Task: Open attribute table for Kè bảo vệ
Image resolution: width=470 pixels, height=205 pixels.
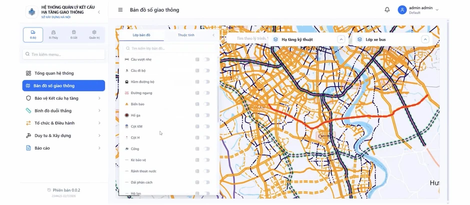Action: tap(197, 160)
